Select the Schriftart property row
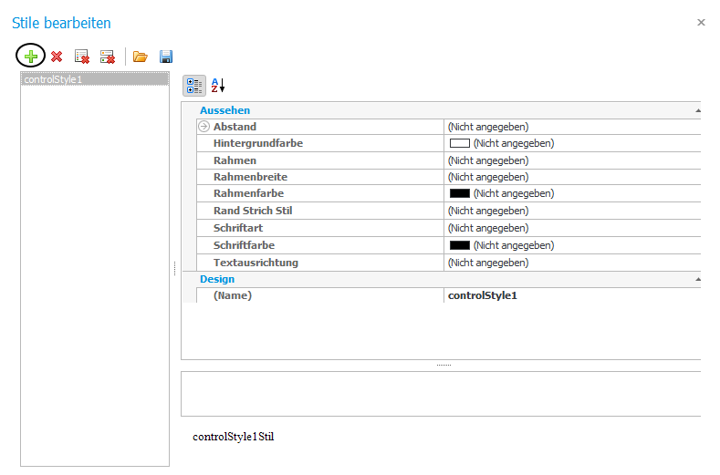Image resolution: width=720 pixels, height=475 pixels. click(449, 228)
